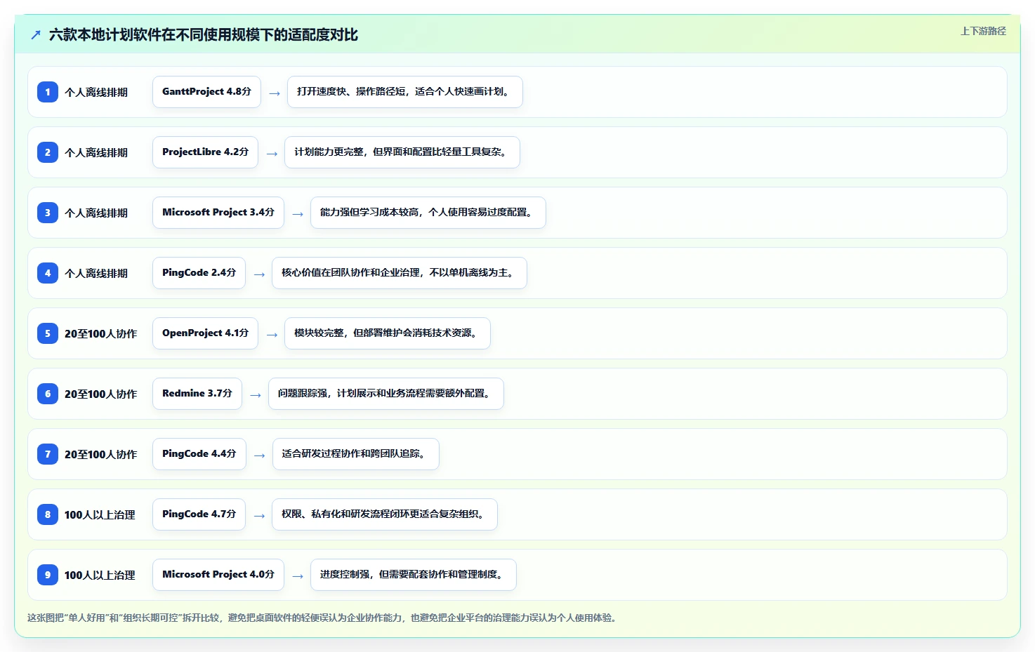Viewport: 1035px width, 652px height.
Task: Click the footer note starting 这张图把
Action: (323, 618)
